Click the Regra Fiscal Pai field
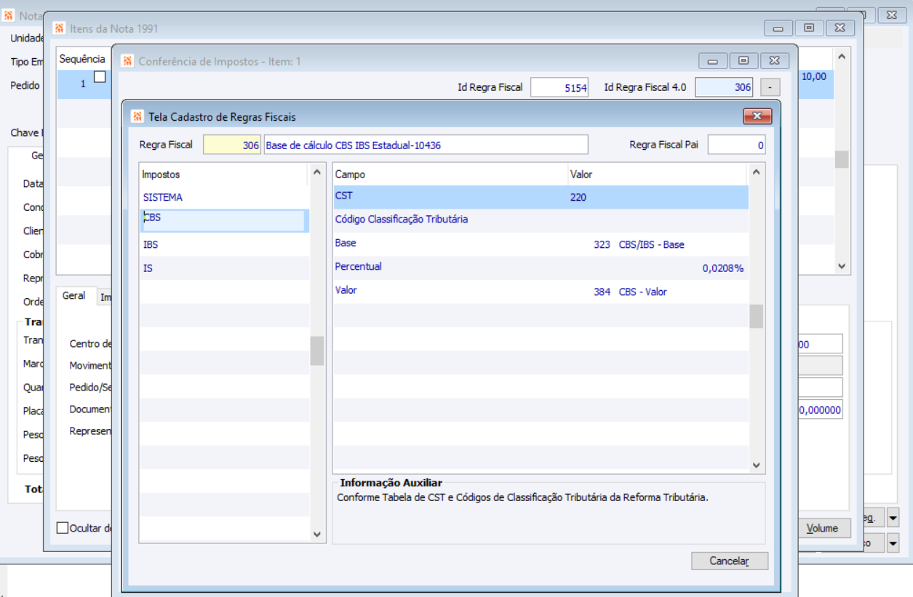This screenshot has width=913, height=597. [737, 145]
